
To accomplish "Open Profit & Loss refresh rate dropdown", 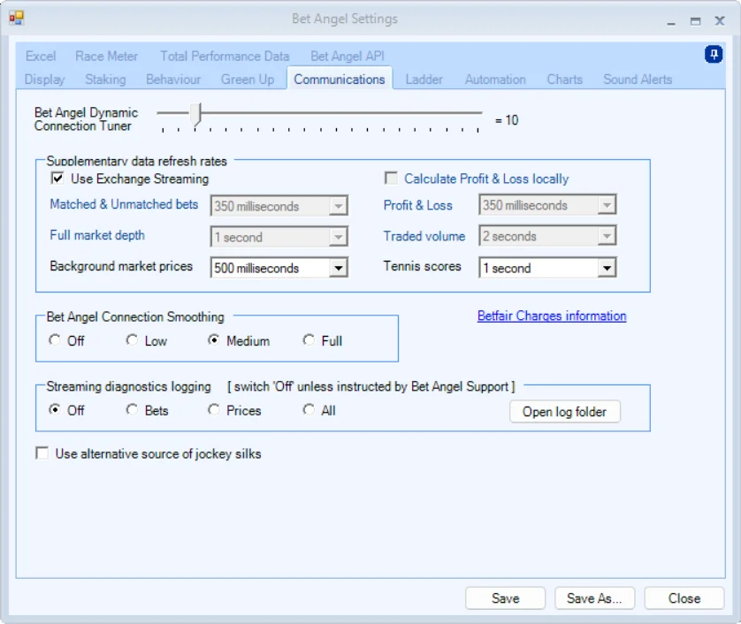I will click(607, 205).
